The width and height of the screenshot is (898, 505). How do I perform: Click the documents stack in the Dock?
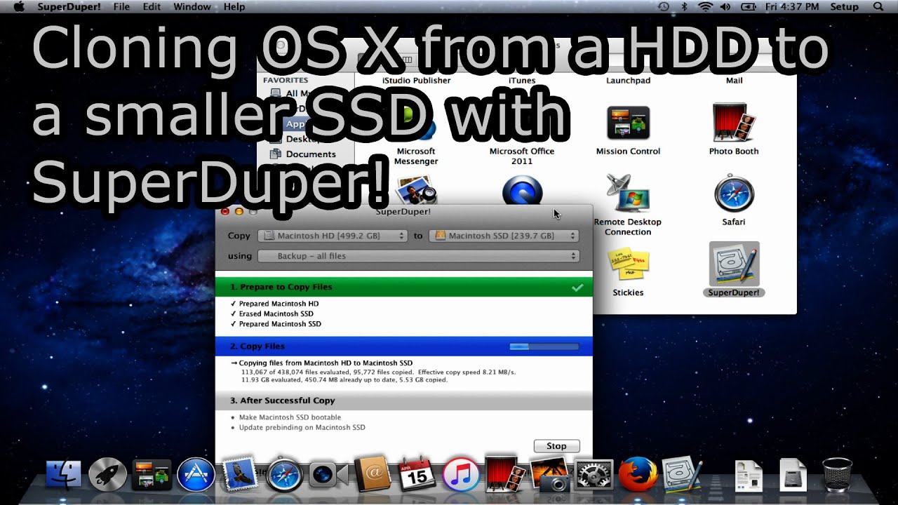coord(749,476)
